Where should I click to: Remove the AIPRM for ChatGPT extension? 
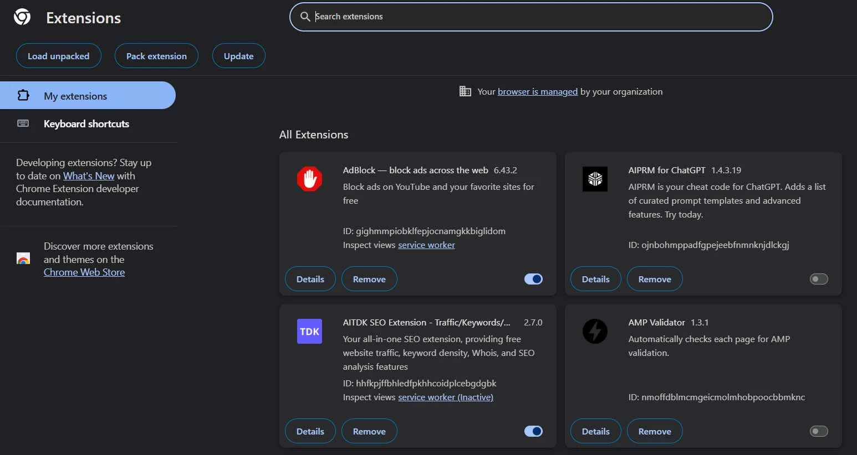pos(655,279)
